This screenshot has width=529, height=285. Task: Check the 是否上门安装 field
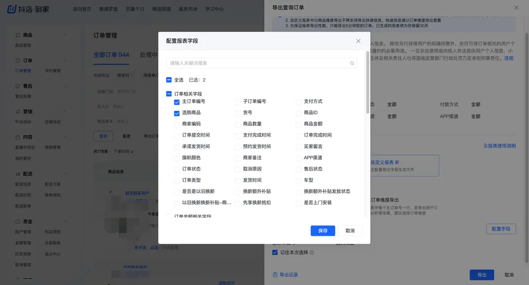pyautogui.click(x=299, y=203)
